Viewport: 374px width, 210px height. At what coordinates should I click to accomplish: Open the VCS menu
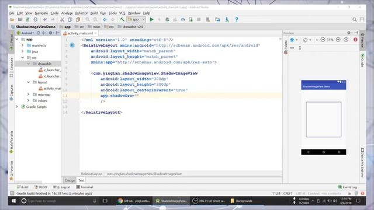122,13
